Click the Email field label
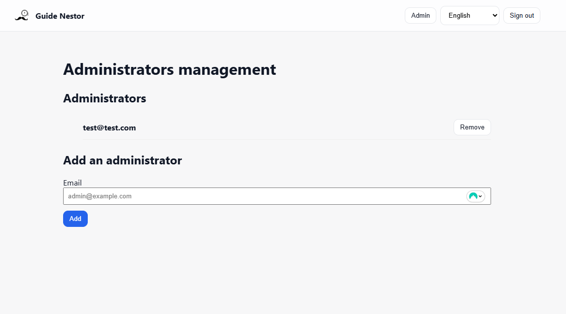Screen dimensions: 566x314 click(x=72, y=183)
